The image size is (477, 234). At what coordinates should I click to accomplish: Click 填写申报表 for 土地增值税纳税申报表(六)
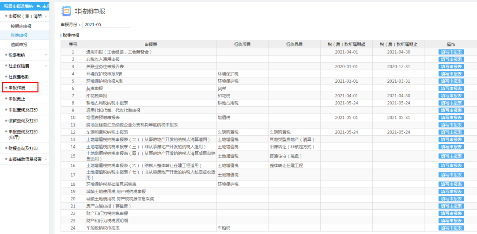coord(451,165)
